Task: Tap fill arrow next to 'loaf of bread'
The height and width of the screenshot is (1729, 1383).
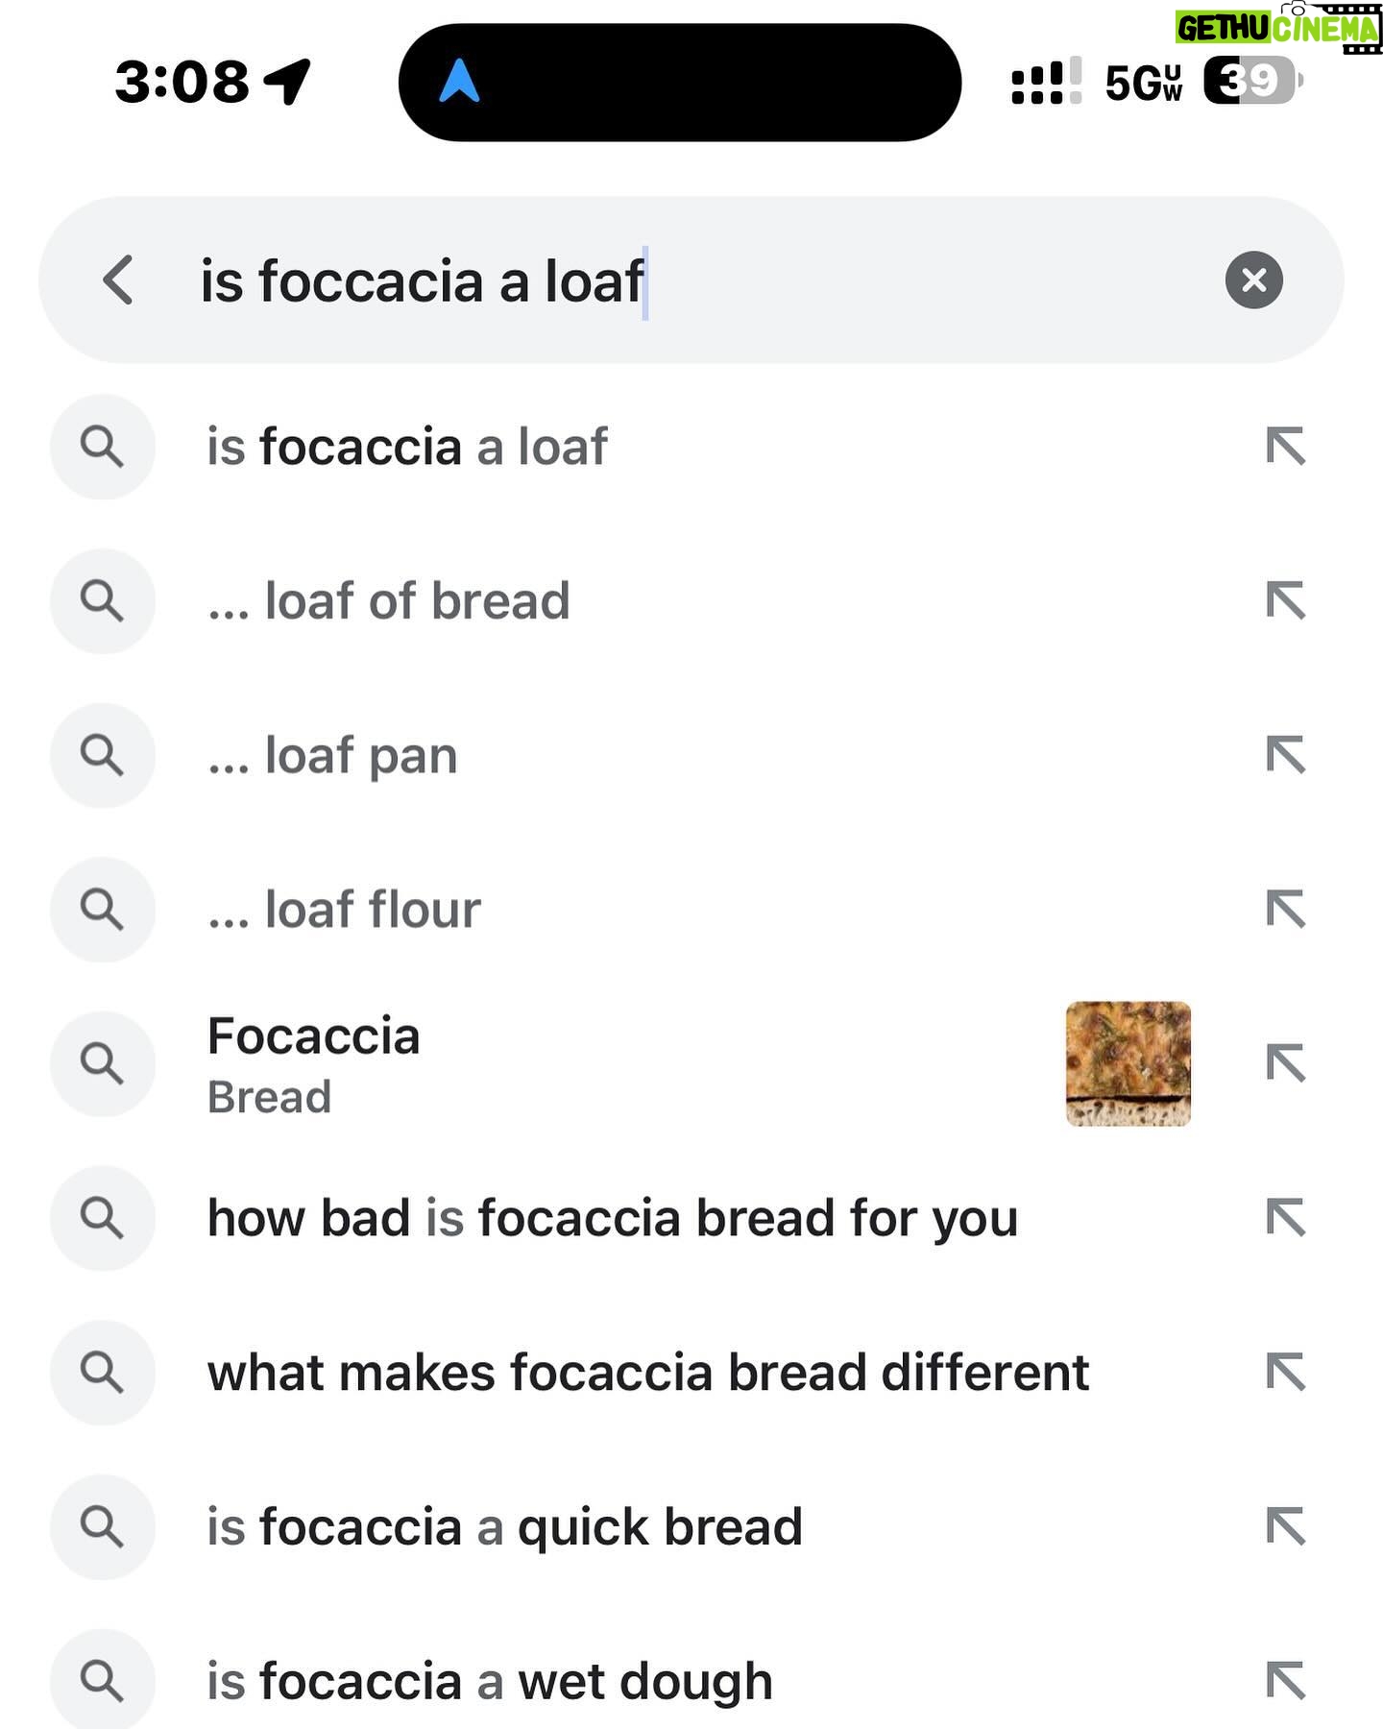Action: 1285,601
